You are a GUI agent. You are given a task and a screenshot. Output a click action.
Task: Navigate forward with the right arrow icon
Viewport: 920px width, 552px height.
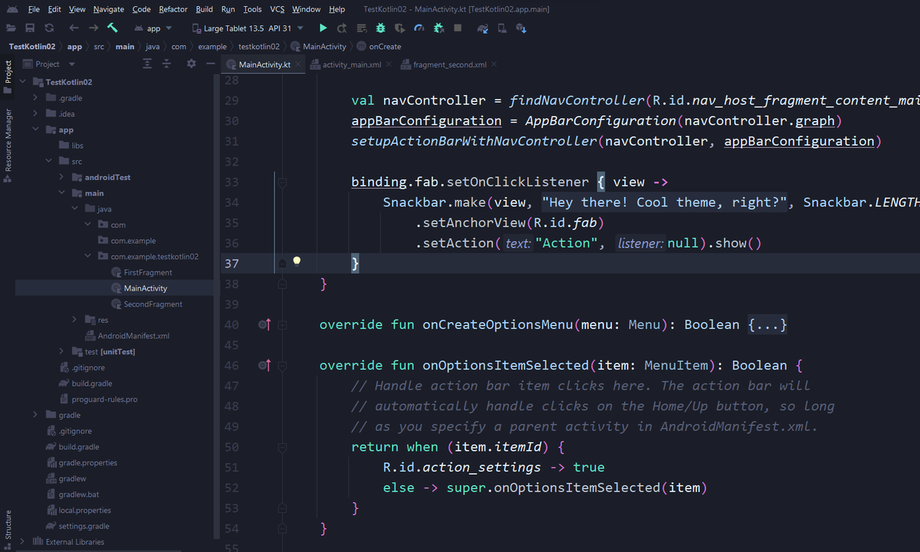coord(93,28)
